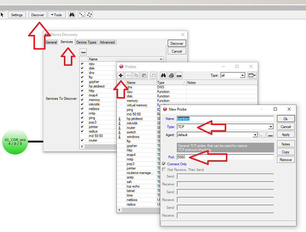306x232 pixels.
Task: Open the Find tool in the Probes window
Action: (164, 75)
